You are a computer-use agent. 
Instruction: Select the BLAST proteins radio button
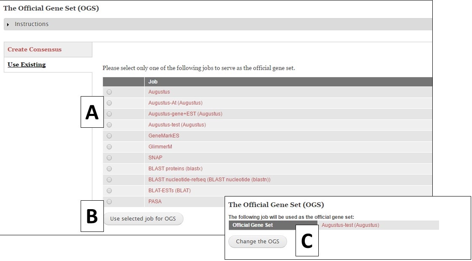coord(109,169)
